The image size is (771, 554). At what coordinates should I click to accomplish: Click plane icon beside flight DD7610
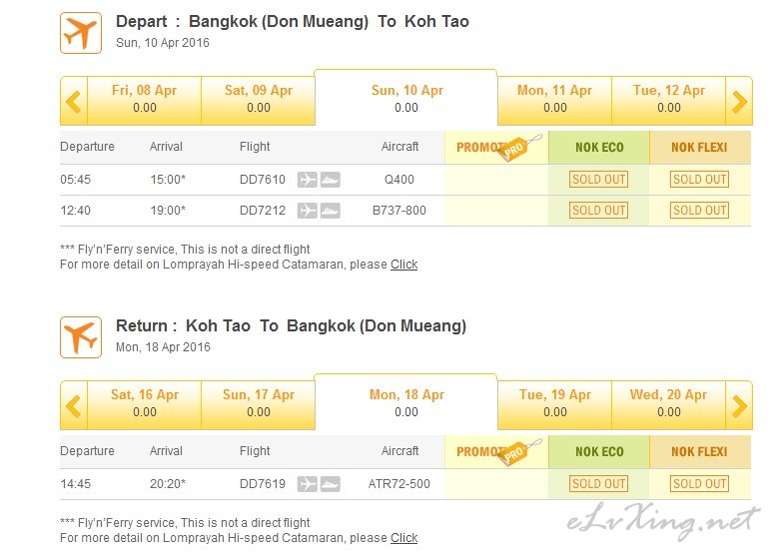(308, 180)
